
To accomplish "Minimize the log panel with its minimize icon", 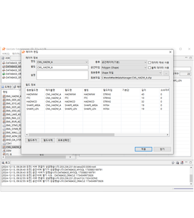I will [x=186, y=162].
